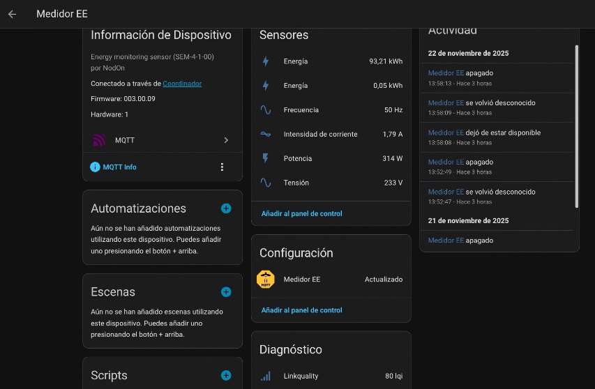Add a new scene with plus icon
This screenshot has height=389, width=595.
(226, 292)
